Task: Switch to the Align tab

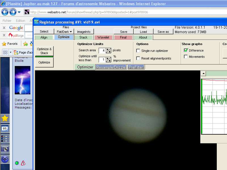Action: (x=44, y=37)
